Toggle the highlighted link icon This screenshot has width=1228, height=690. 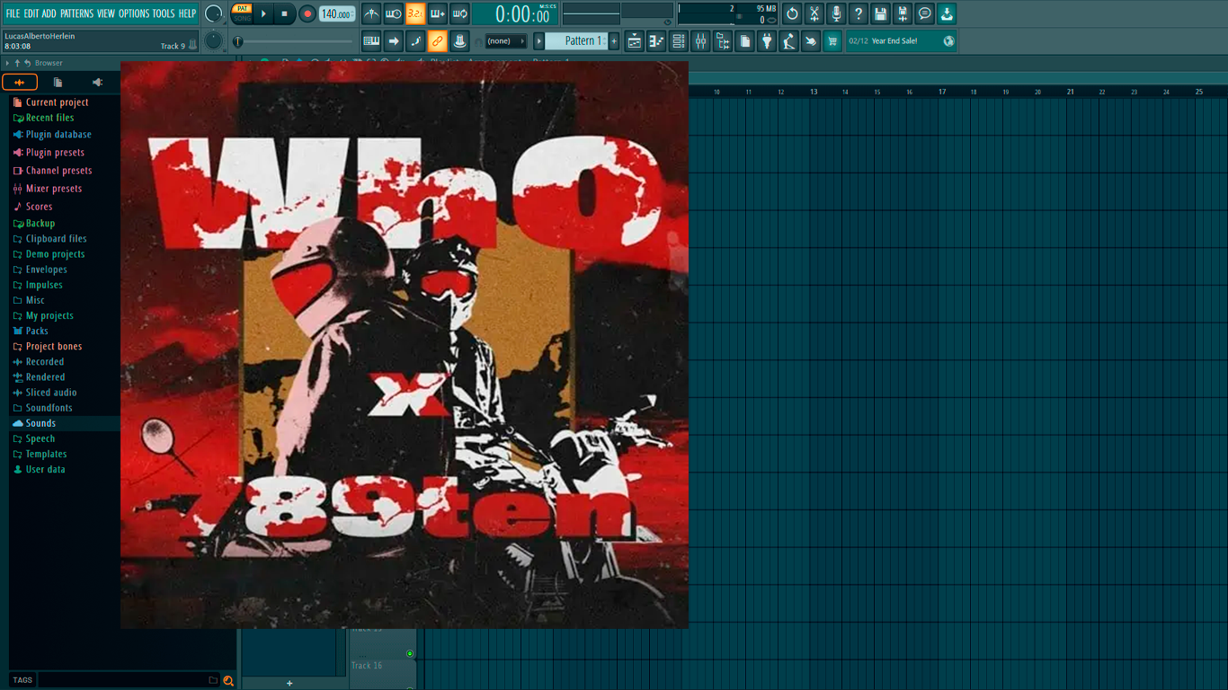437,41
